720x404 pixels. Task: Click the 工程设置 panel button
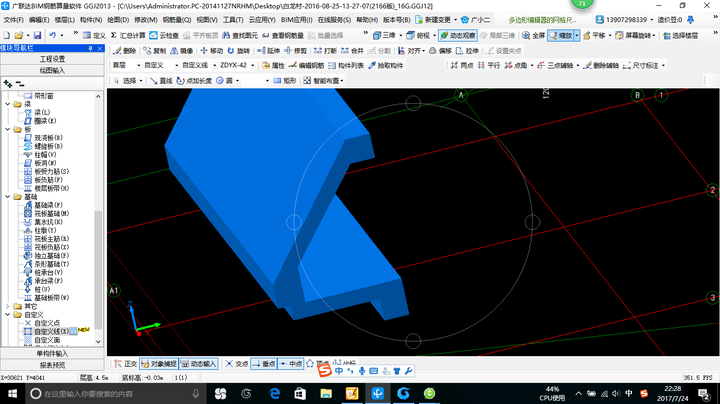(x=52, y=59)
